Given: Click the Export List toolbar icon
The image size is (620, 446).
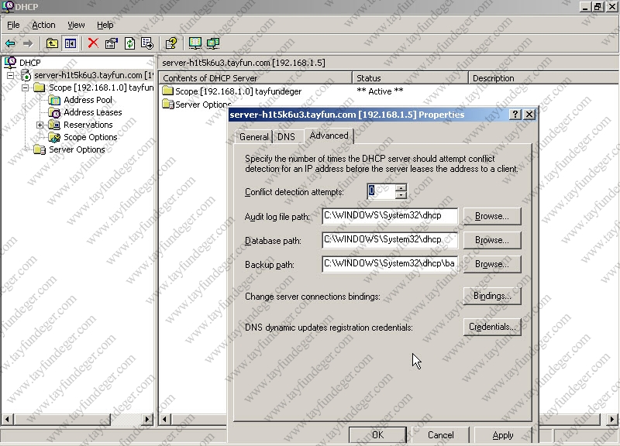Looking at the screenshot, I should (x=147, y=43).
